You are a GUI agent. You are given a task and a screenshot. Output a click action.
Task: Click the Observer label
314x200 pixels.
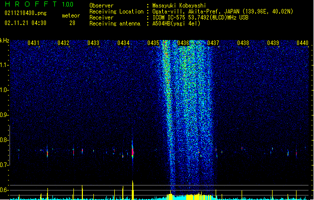101,5
